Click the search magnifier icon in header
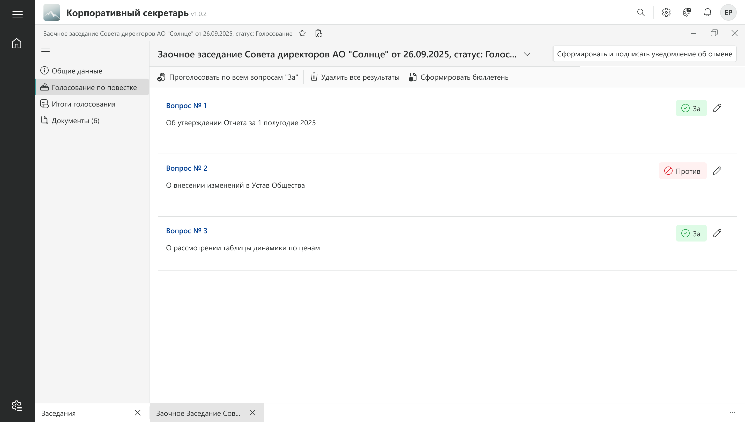This screenshot has width=745, height=422. pos(641,12)
